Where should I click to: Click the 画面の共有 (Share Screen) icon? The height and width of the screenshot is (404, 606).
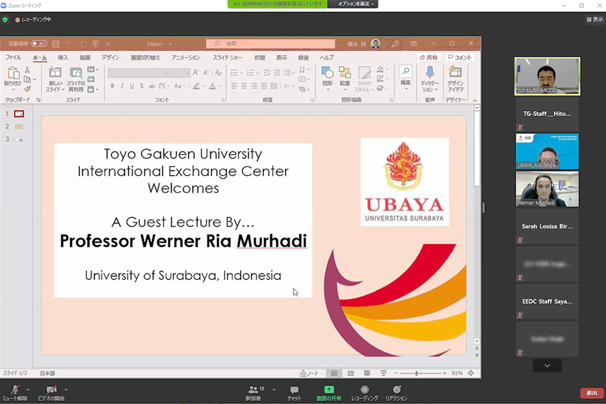pyautogui.click(x=329, y=389)
